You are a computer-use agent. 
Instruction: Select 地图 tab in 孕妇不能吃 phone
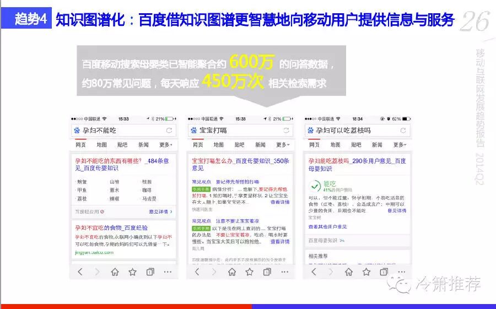coord(101,145)
